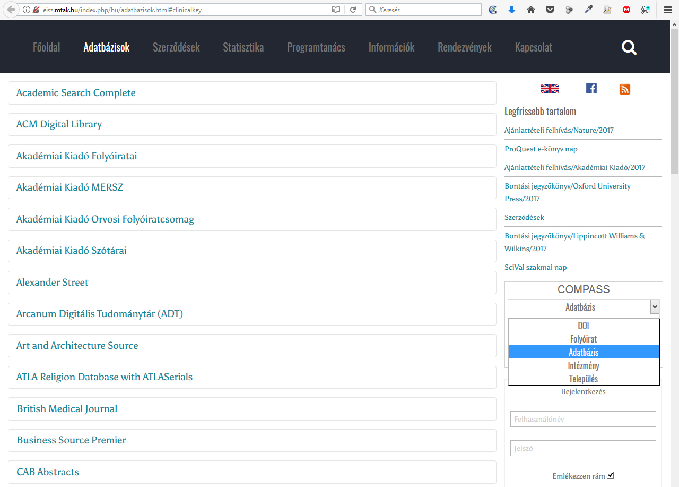Open the orange RSS feed icon
The width and height of the screenshot is (679, 487).
(x=625, y=89)
